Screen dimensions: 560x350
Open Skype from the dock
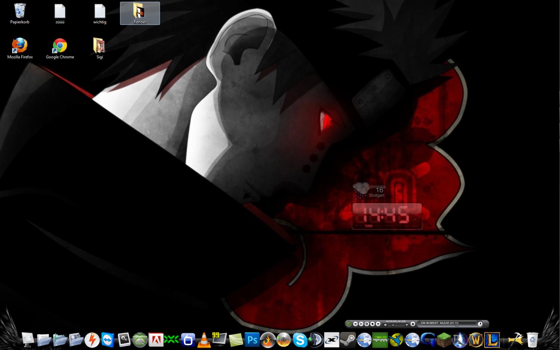(x=300, y=340)
